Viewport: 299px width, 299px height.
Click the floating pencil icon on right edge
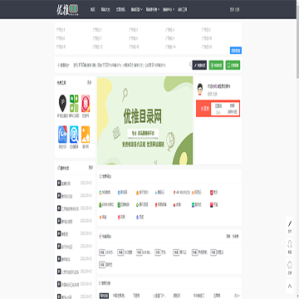(290, 223)
